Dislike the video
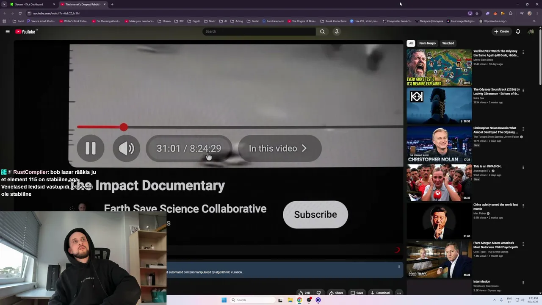This screenshot has height=305, width=542. (x=318, y=293)
